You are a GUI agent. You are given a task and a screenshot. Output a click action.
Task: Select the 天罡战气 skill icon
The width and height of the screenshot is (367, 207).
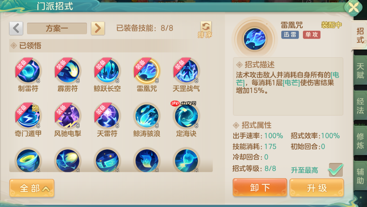(186, 71)
